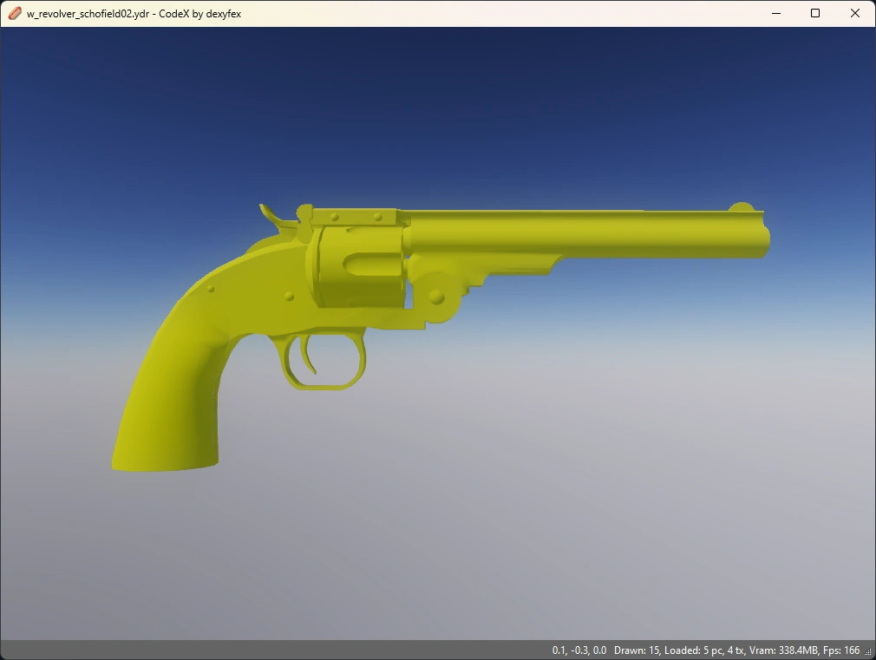The height and width of the screenshot is (660, 876).
Task: Click the "Fps: 166" status readout
Action: click(841, 650)
